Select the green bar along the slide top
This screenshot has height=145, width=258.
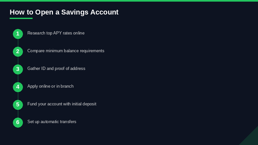point(129,1)
